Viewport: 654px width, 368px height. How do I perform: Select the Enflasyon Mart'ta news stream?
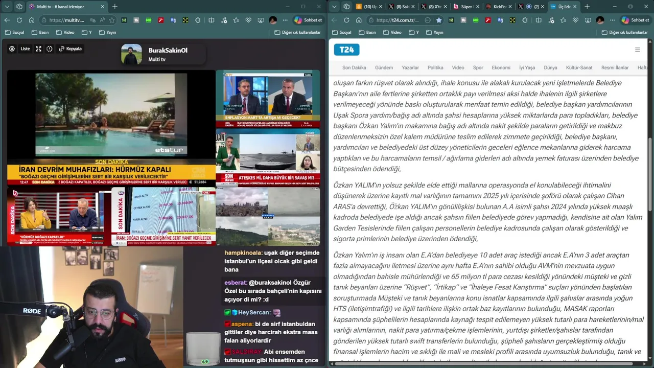268,99
